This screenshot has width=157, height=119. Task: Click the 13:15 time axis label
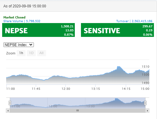(x=96, y=89)
